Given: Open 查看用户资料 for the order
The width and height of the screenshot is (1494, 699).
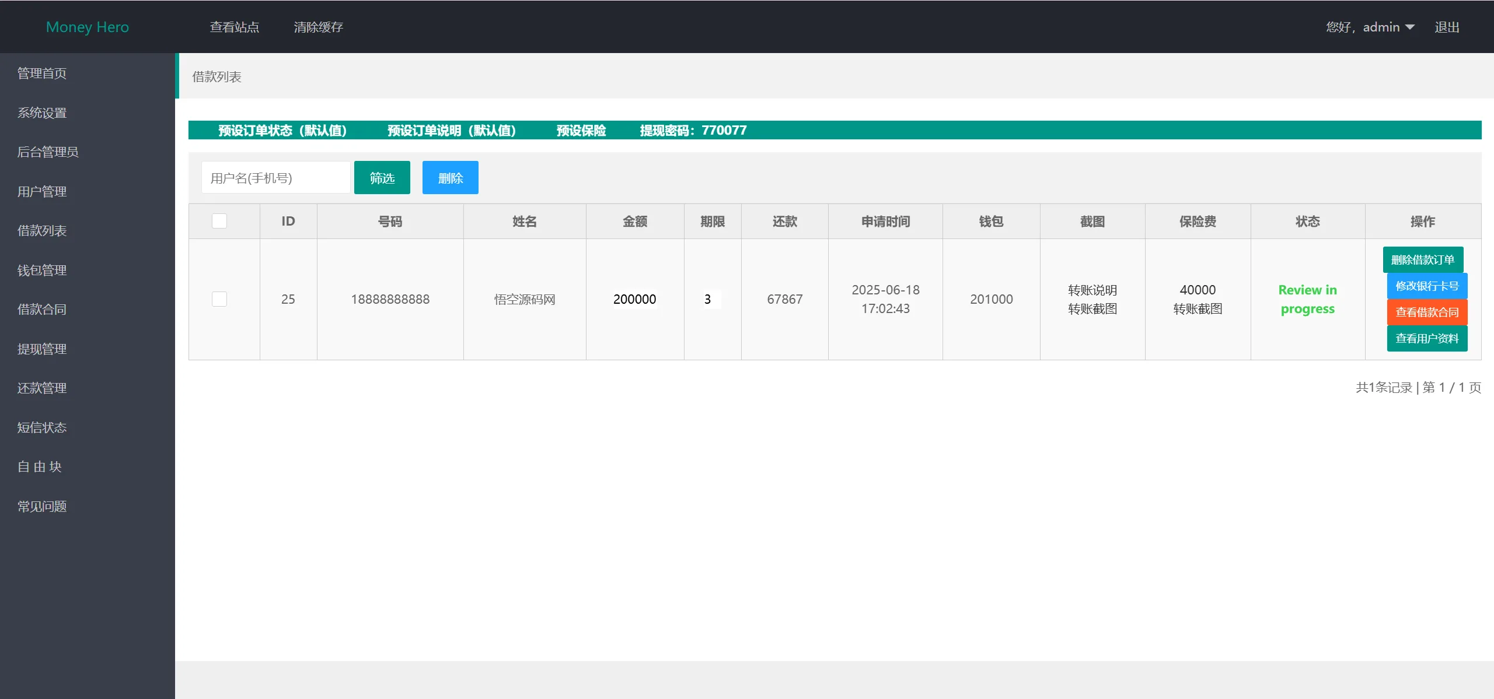Looking at the screenshot, I should [x=1426, y=339].
